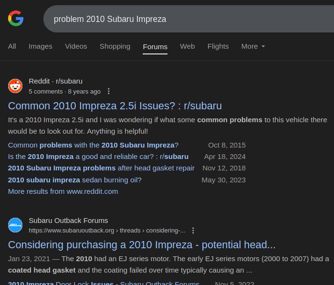Click the 'Reddit · r/subaru' source label
Image resolution: width=334 pixels, height=285 pixels.
56,81
